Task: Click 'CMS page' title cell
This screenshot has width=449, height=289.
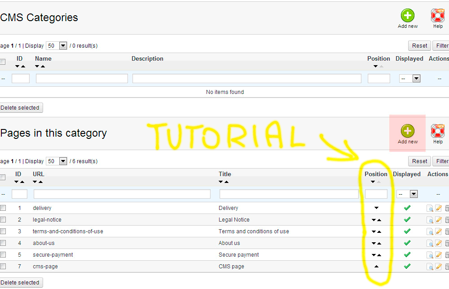Action: tap(231, 267)
